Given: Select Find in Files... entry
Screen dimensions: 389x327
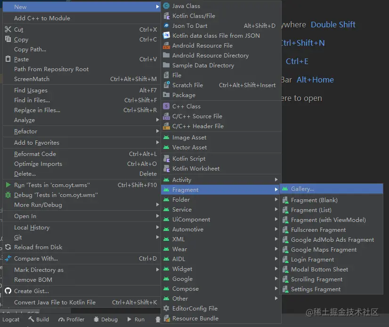Looking at the screenshot, I should [x=81, y=100].
